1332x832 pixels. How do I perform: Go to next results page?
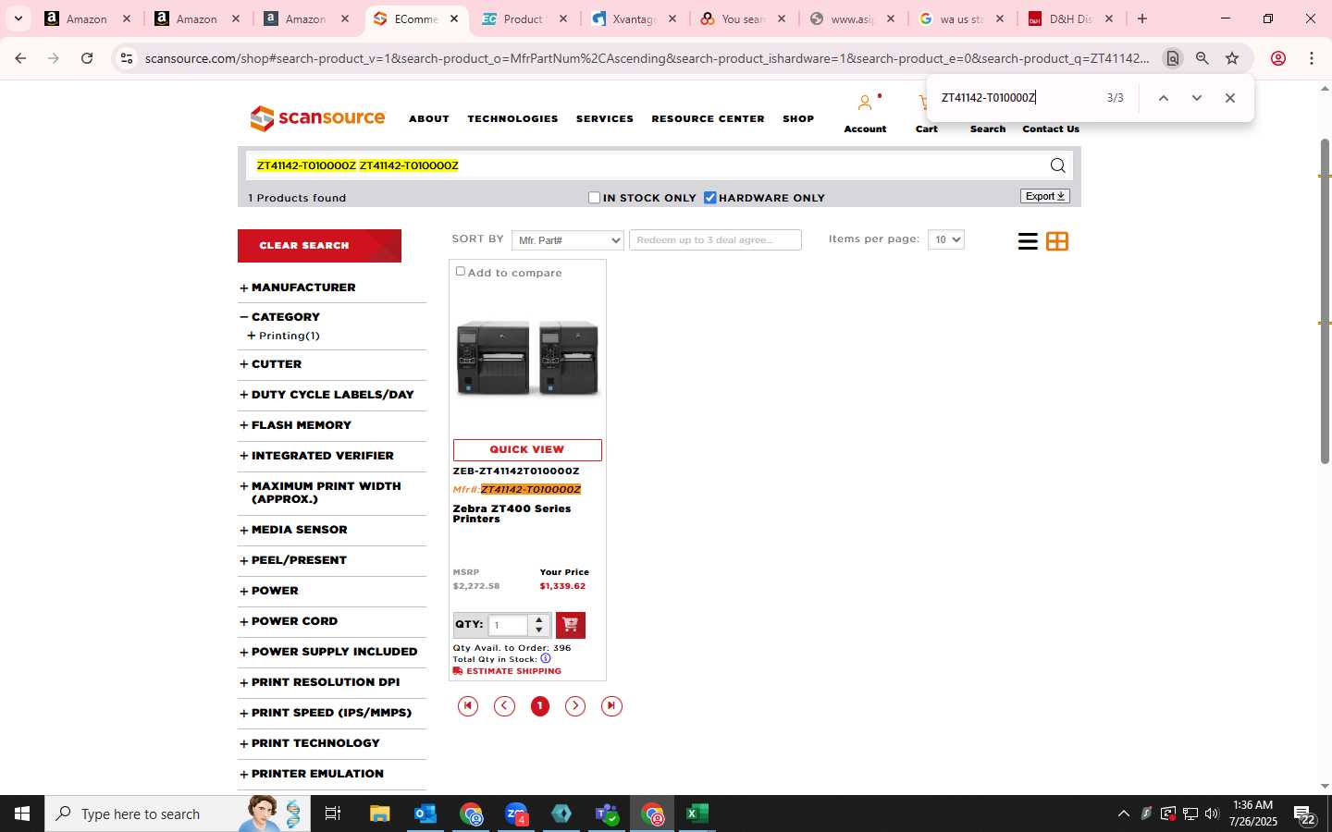coord(575,706)
